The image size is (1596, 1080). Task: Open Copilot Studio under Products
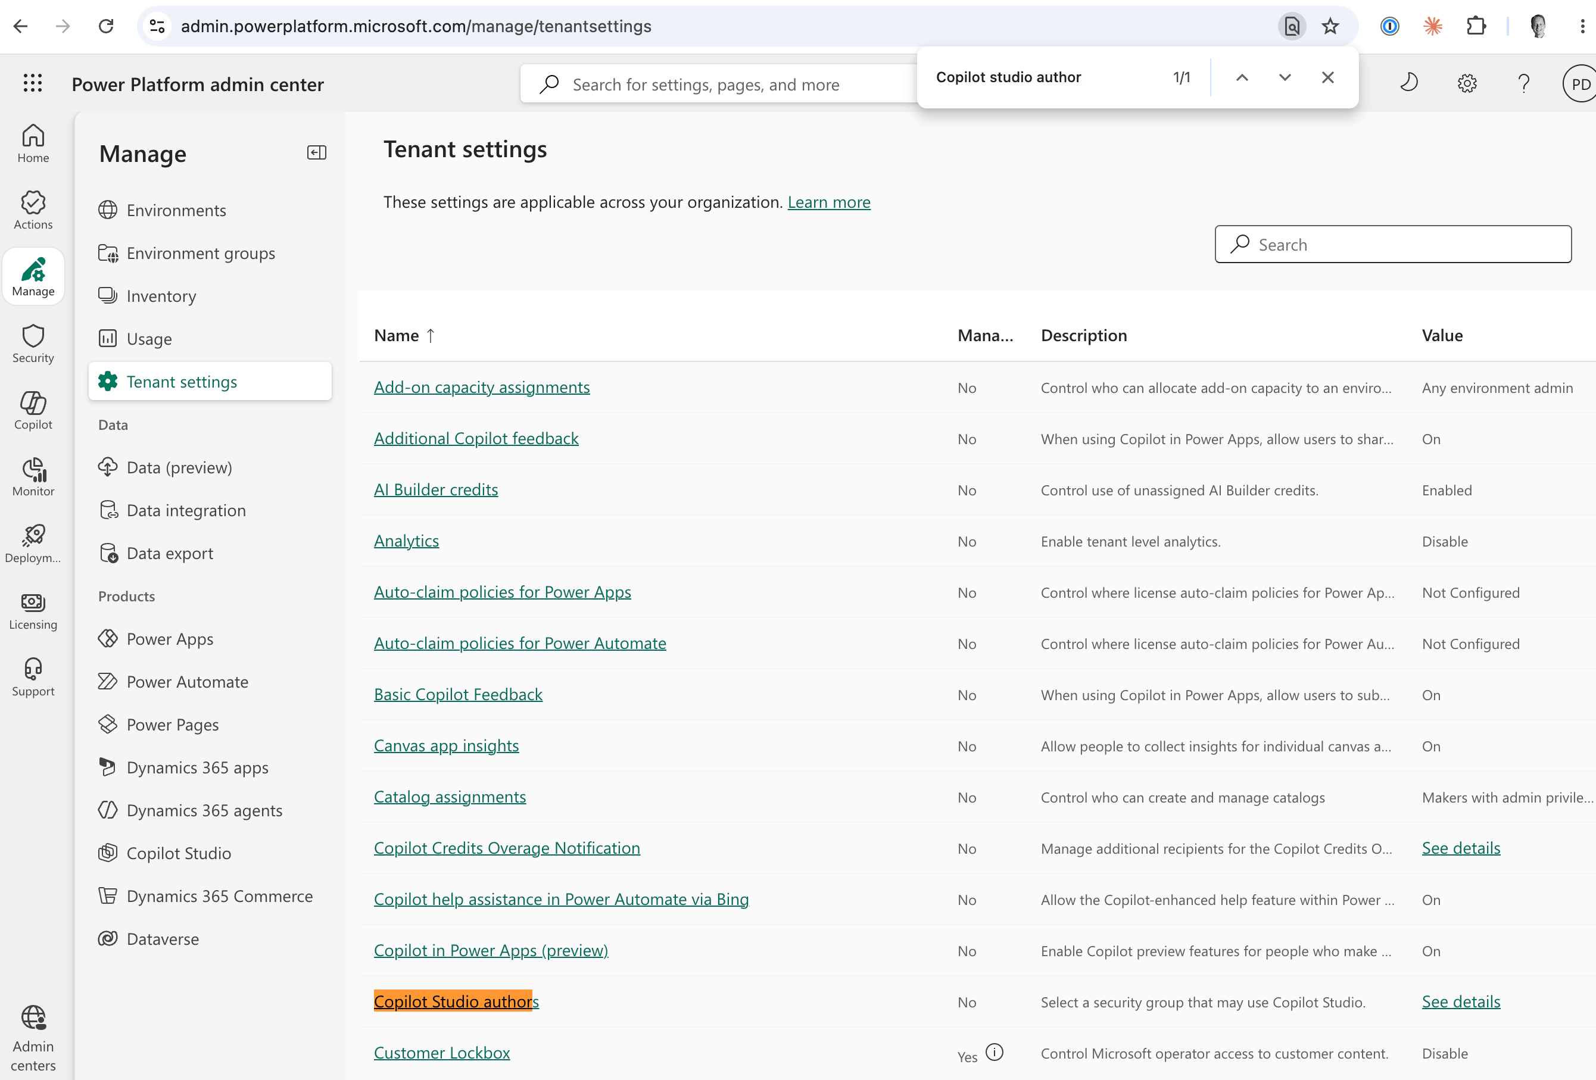pos(210,853)
